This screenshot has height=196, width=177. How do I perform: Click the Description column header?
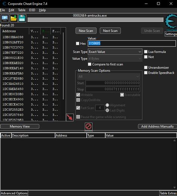coord(33,136)
